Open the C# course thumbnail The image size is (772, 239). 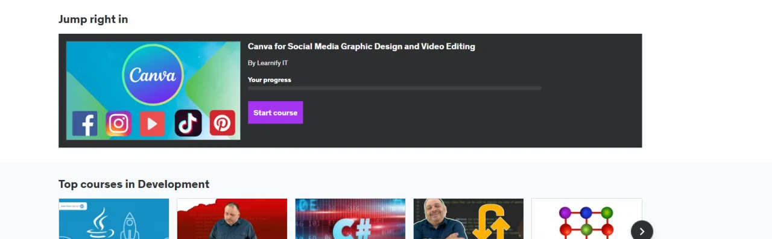350,219
